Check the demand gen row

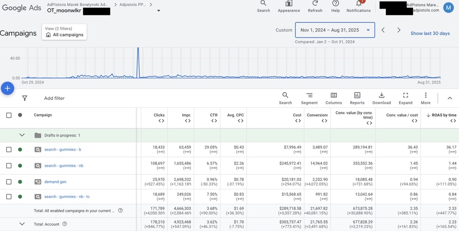coord(9,182)
